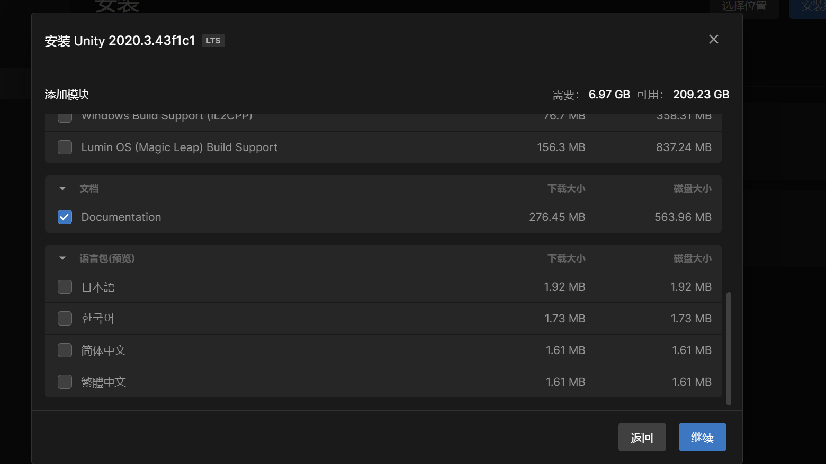The width and height of the screenshot is (826, 464).
Task: Check the Lumin OS (Magic Leap) checkbox
Action: click(65, 147)
